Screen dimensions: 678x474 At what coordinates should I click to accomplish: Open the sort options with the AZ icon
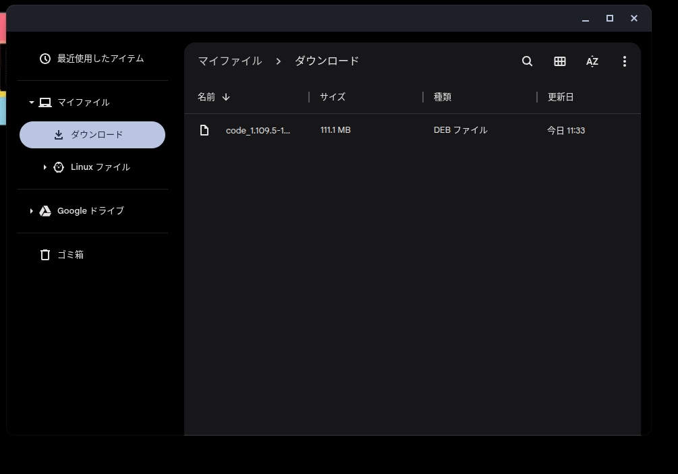point(592,61)
